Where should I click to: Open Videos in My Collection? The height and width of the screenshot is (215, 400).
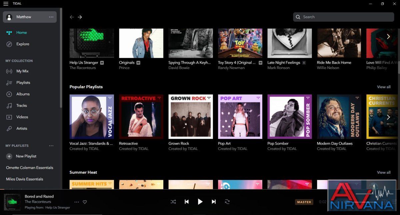[22, 117]
